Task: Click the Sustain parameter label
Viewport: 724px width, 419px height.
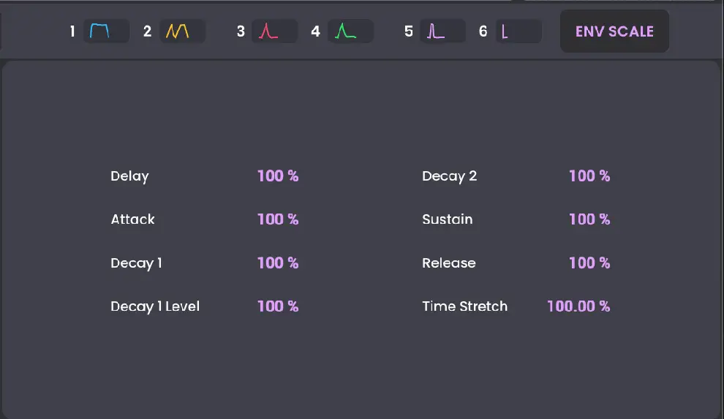Action: click(447, 219)
